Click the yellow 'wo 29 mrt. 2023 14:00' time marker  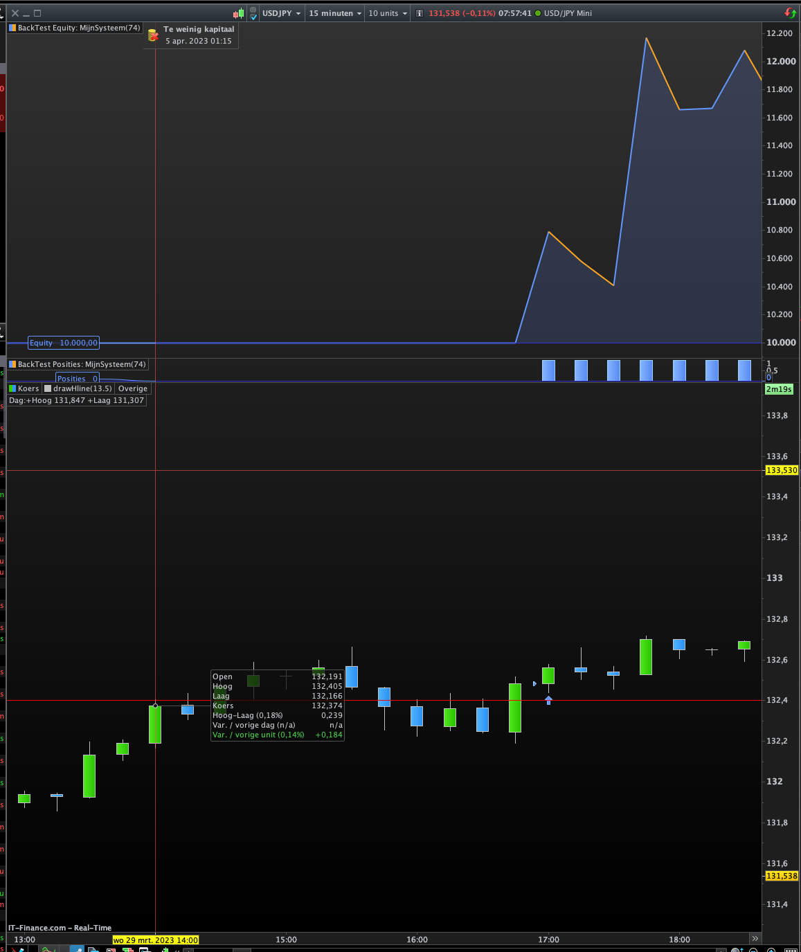tap(156, 940)
